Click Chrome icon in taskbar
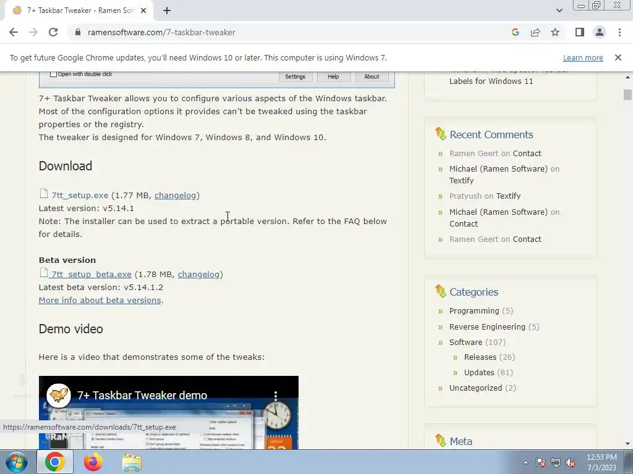This screenshot has height=474, width=633. [x=55, y=462]
